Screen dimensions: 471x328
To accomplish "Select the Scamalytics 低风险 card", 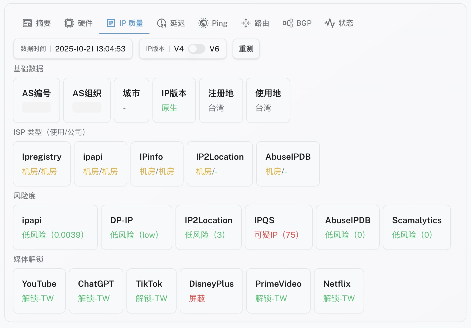I will (x=417, y=227).
